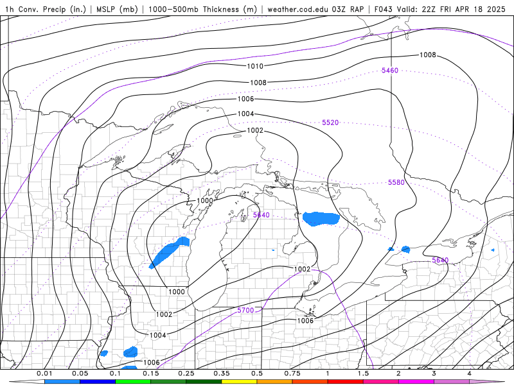Click the '1000-500mb Thickness (m)' header label

(202, 9)
